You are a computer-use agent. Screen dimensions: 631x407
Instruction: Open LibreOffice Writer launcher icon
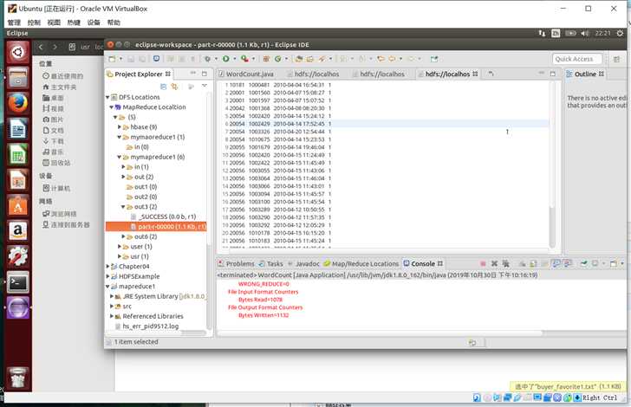point(17,129)
